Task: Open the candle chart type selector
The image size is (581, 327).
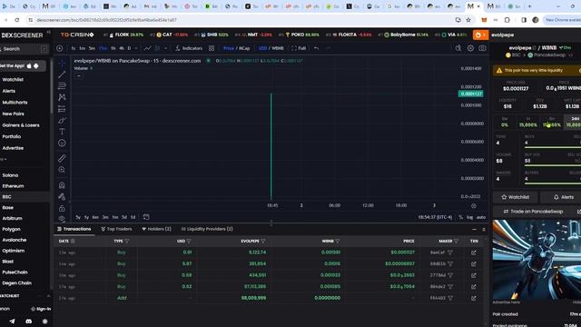Action: click(157, 48)
